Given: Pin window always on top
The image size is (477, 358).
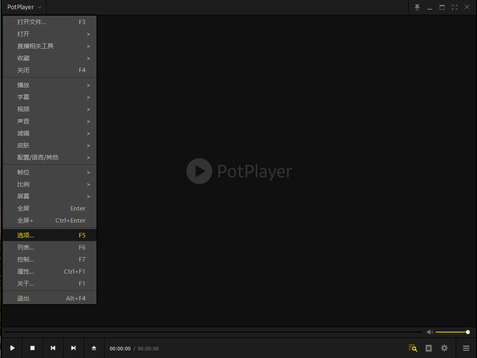Looking at the screenshot, I should point(417,7).
